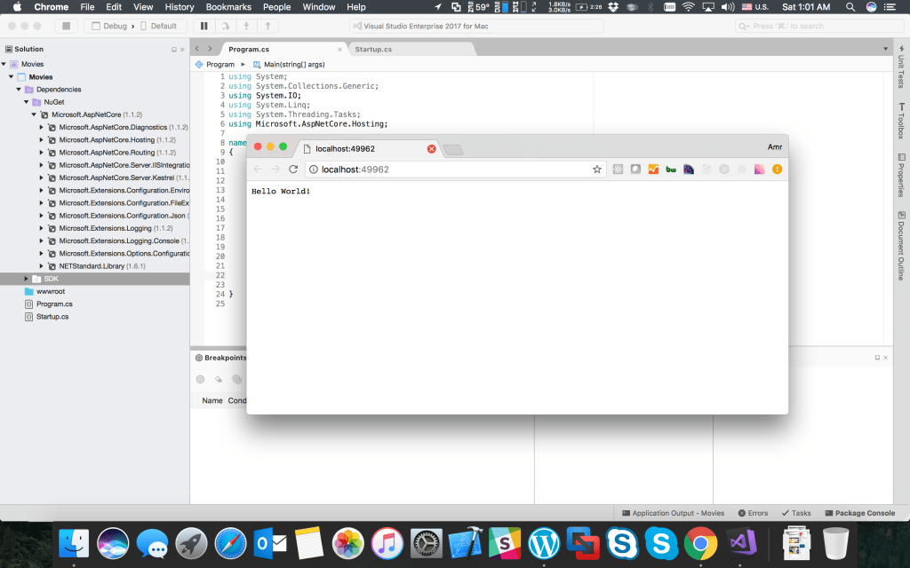Open the People menu
Viewport: 910px width, 568px height.
tap(277, 7)
